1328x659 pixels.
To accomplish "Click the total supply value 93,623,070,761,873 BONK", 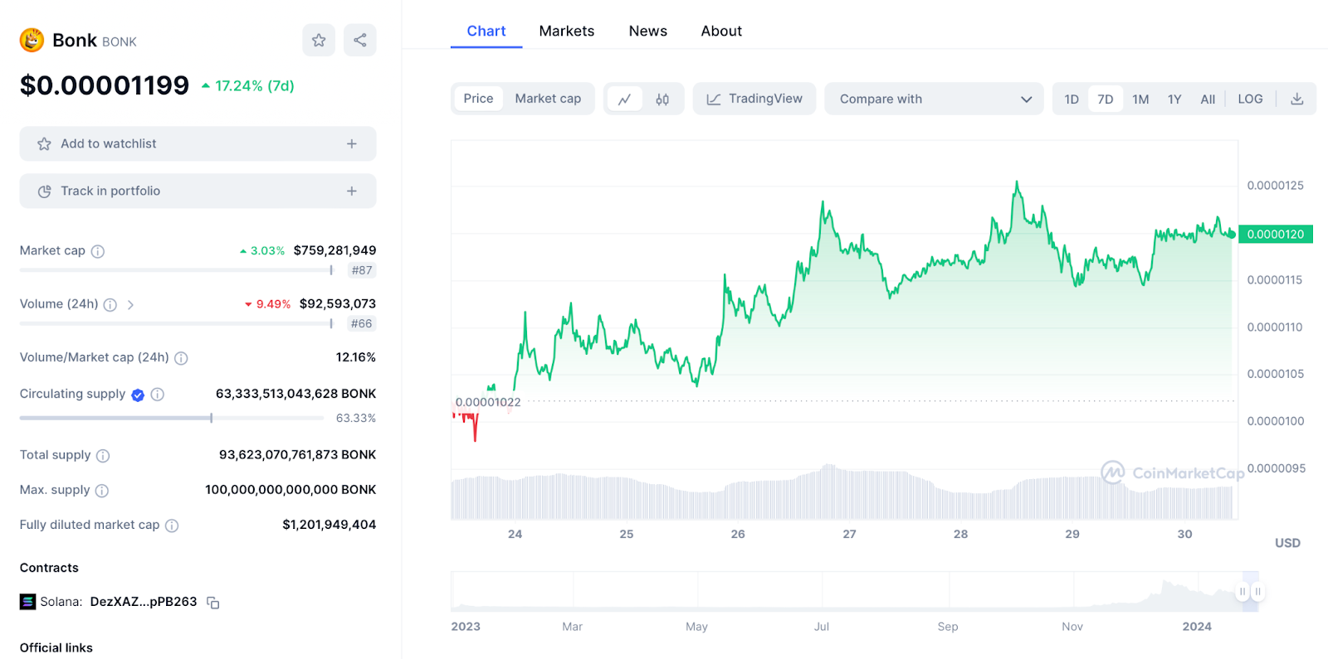I will tap(297, 455).
